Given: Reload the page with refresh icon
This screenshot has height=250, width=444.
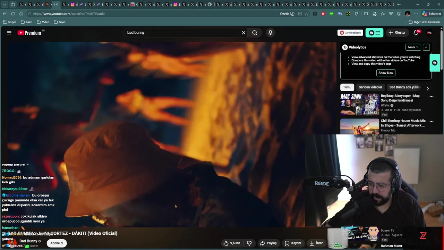Looking at the screenshot, I should [13, 14].
